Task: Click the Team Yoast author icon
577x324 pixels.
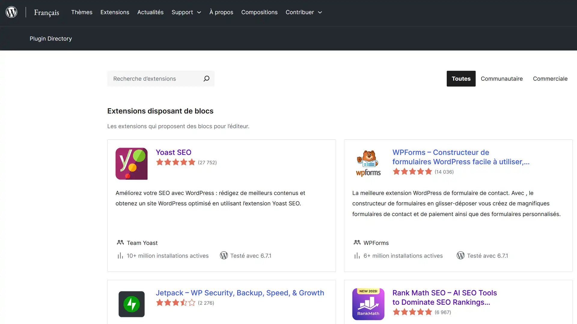Action: 120,242
